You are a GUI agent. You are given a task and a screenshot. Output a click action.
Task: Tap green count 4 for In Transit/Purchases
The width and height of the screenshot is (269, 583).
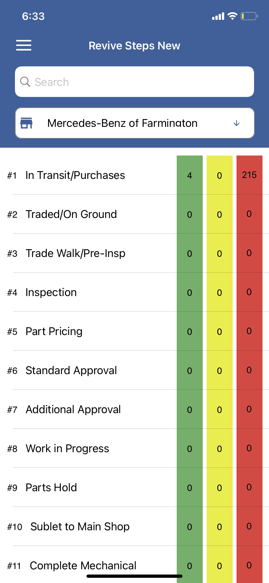tap(189, 176)
